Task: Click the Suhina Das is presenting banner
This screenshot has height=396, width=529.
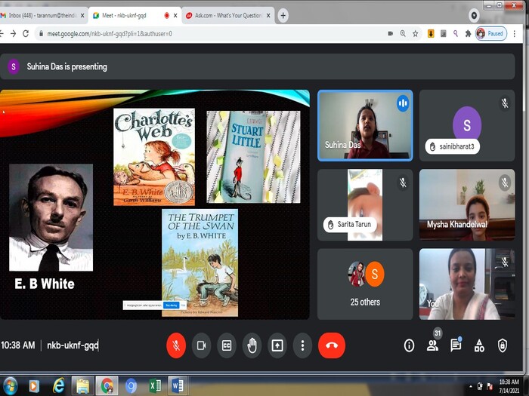Action: click(258, 66)
